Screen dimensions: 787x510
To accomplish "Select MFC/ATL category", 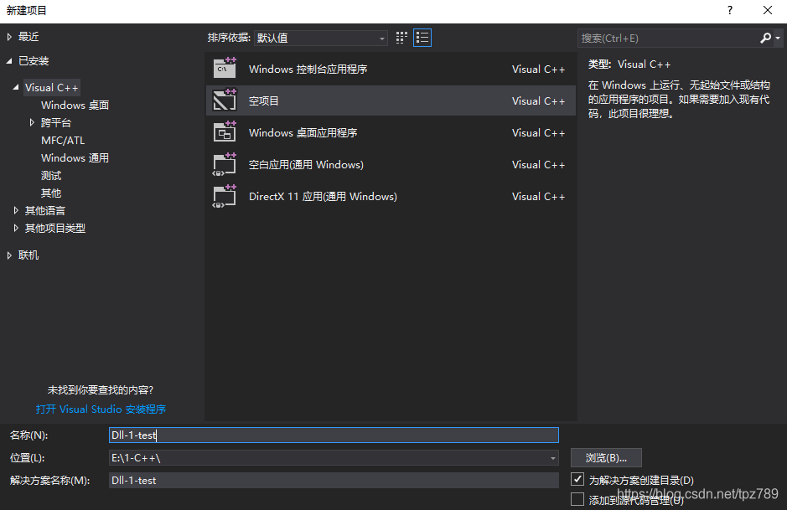I will (x=63, y=141).
